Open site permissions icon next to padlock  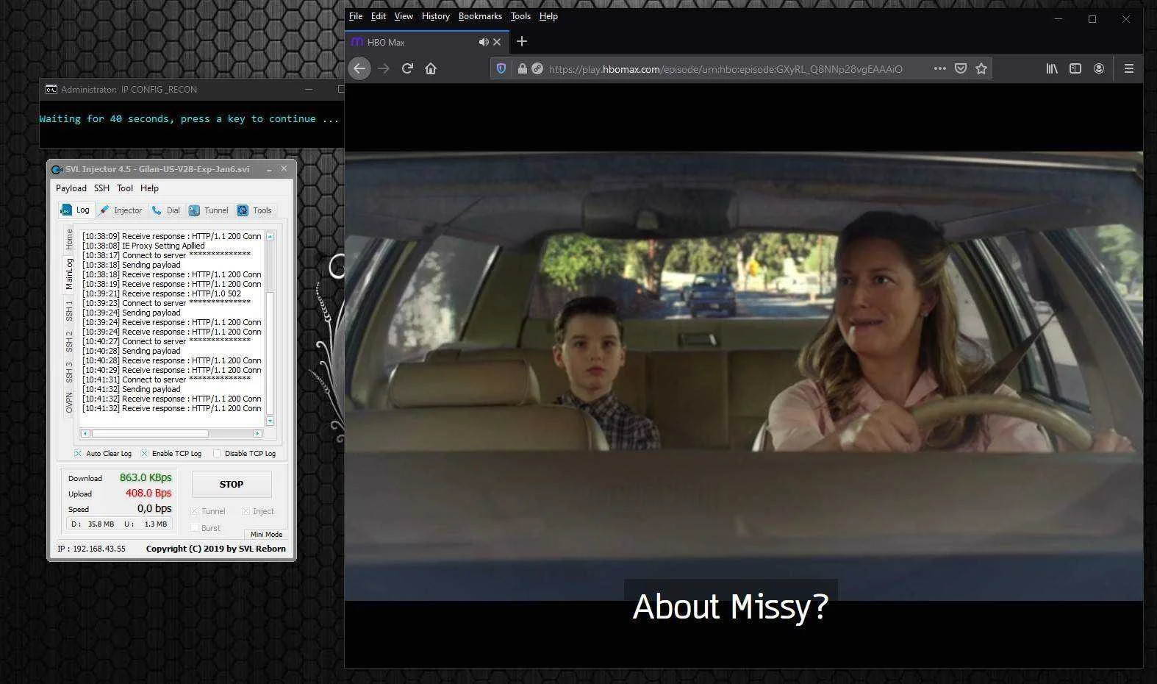537,68
